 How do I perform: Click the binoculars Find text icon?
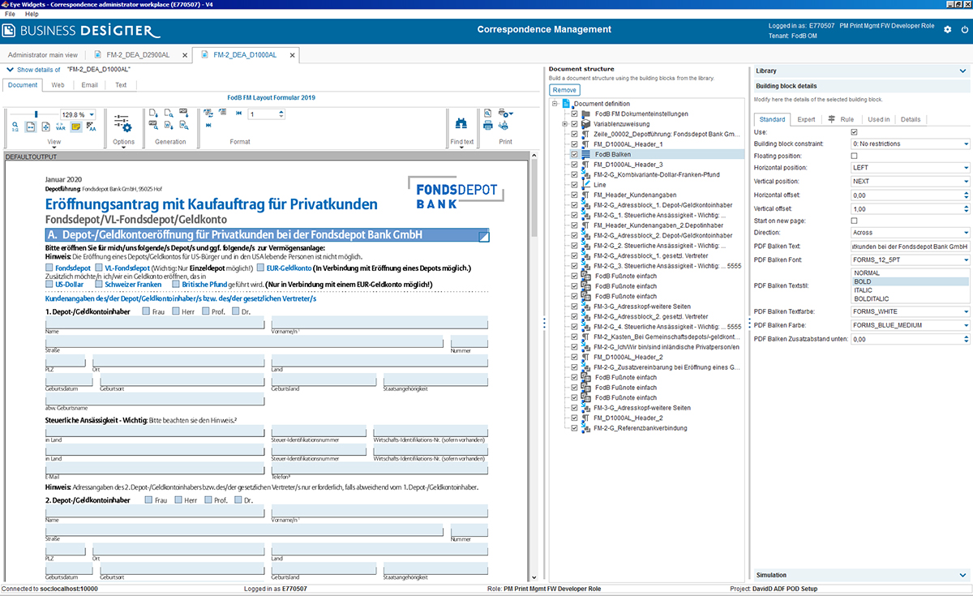point(461,124)
